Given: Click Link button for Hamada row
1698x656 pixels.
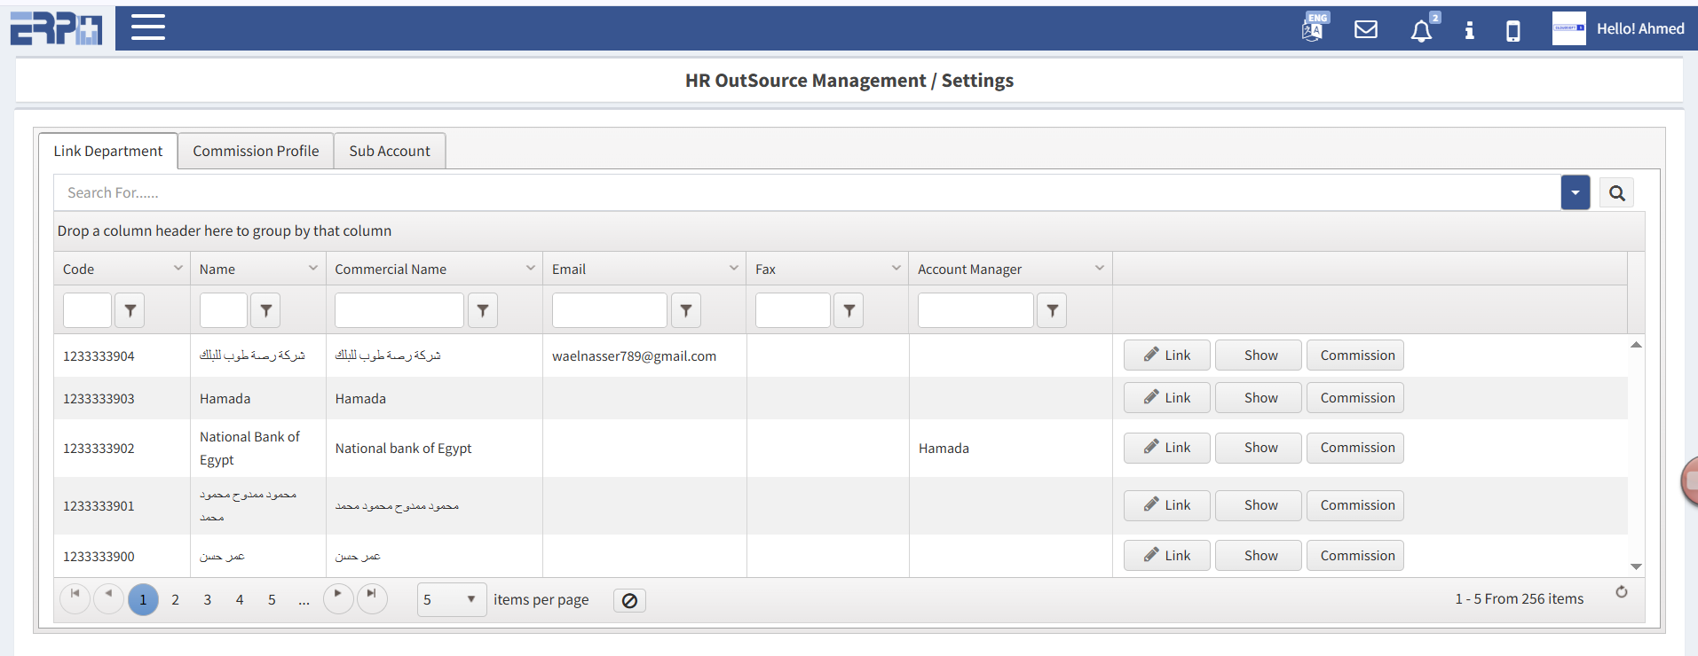Looking at the screenshot, I should [x=1166, y=398].
